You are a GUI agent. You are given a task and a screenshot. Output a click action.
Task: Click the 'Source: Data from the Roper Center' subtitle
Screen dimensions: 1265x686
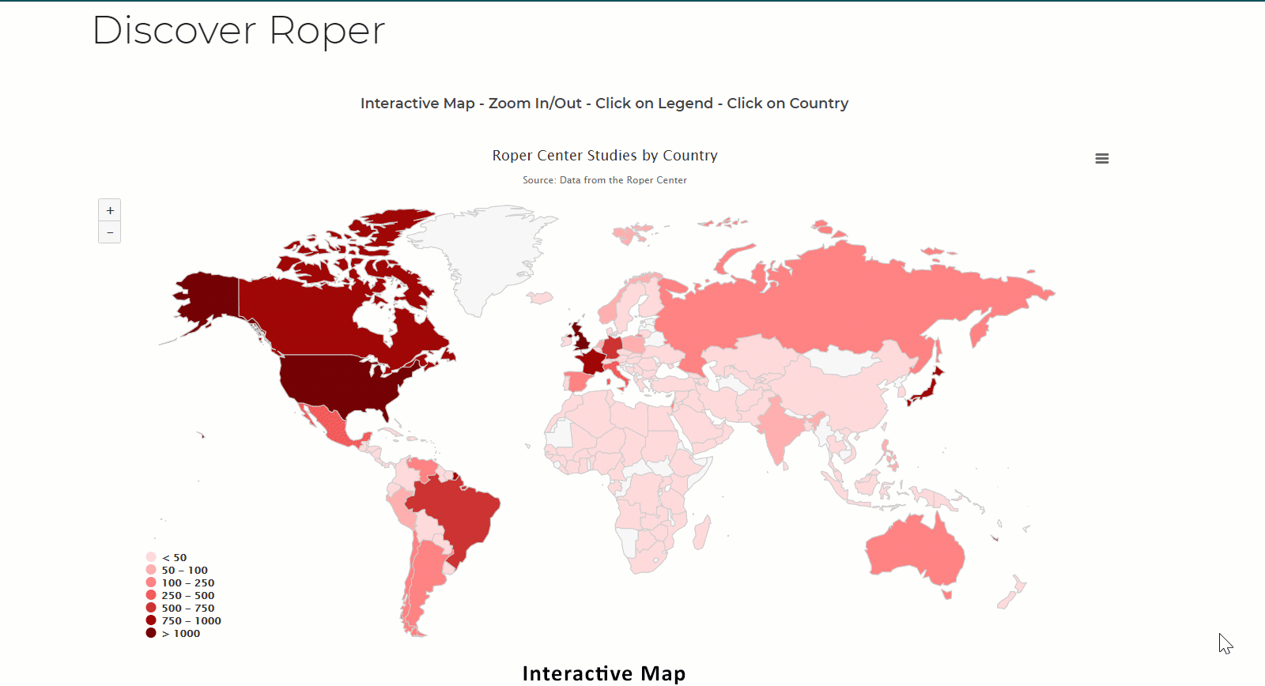pyautogui.click(x=605, y=180)
